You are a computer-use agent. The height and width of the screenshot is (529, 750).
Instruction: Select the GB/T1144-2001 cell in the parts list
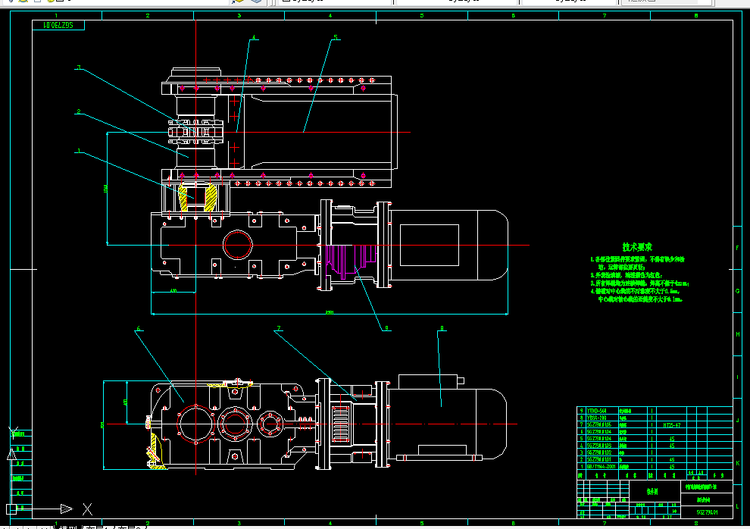tap(602, 466)
